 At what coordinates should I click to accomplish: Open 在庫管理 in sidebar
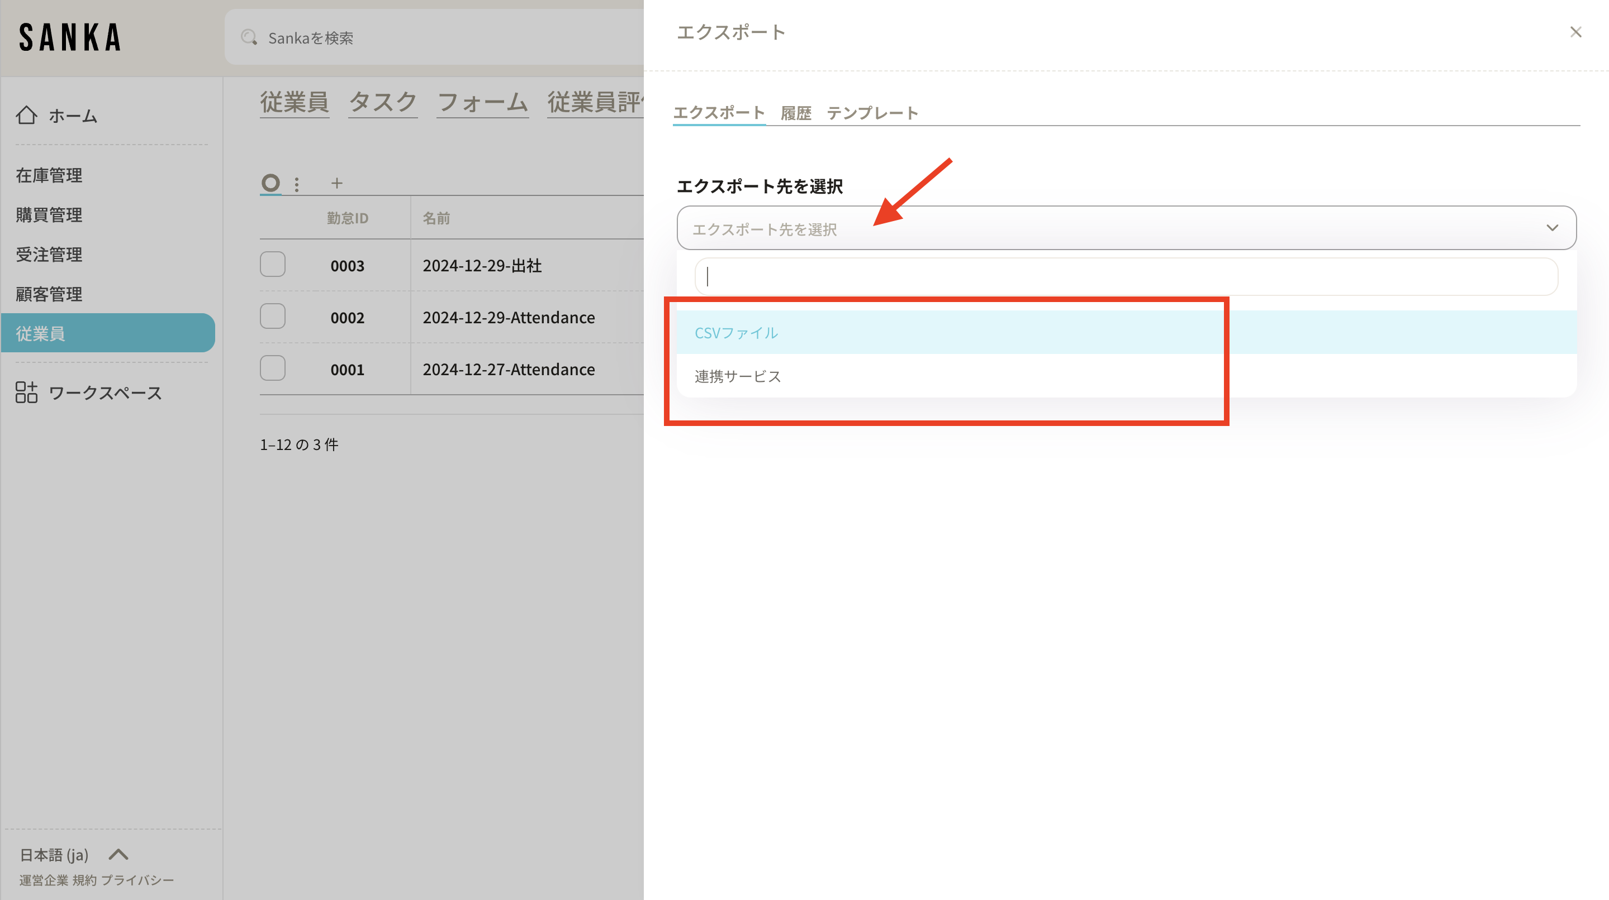tap(49, 175)
